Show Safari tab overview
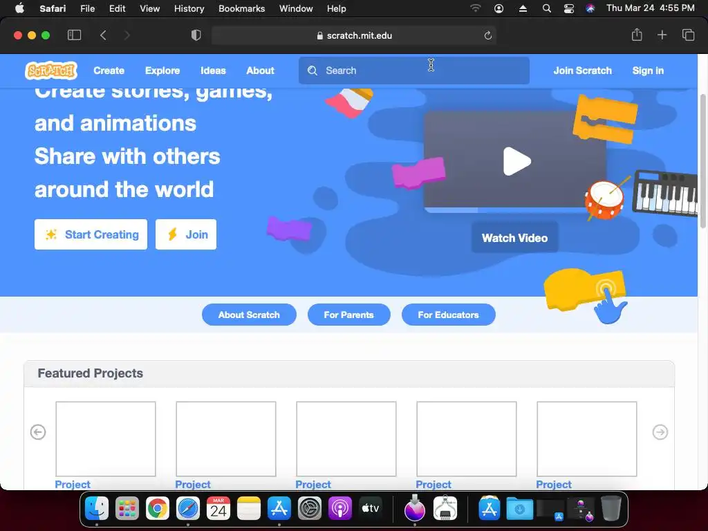The image size is (708, 531). point(688,35)
